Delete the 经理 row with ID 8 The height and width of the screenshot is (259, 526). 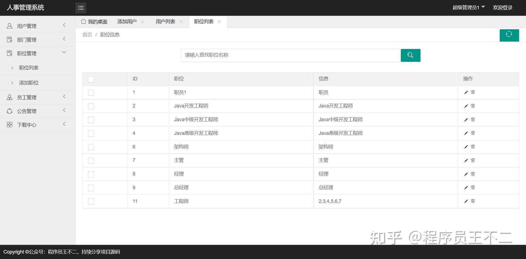[x=473, y=174]
